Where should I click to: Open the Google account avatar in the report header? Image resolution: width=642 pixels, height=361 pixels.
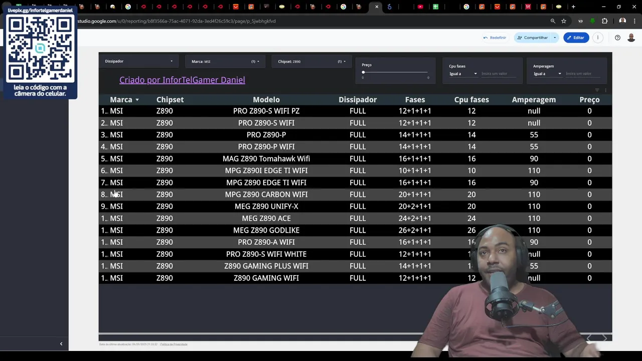pyautogui.click(x=631, y=38)
